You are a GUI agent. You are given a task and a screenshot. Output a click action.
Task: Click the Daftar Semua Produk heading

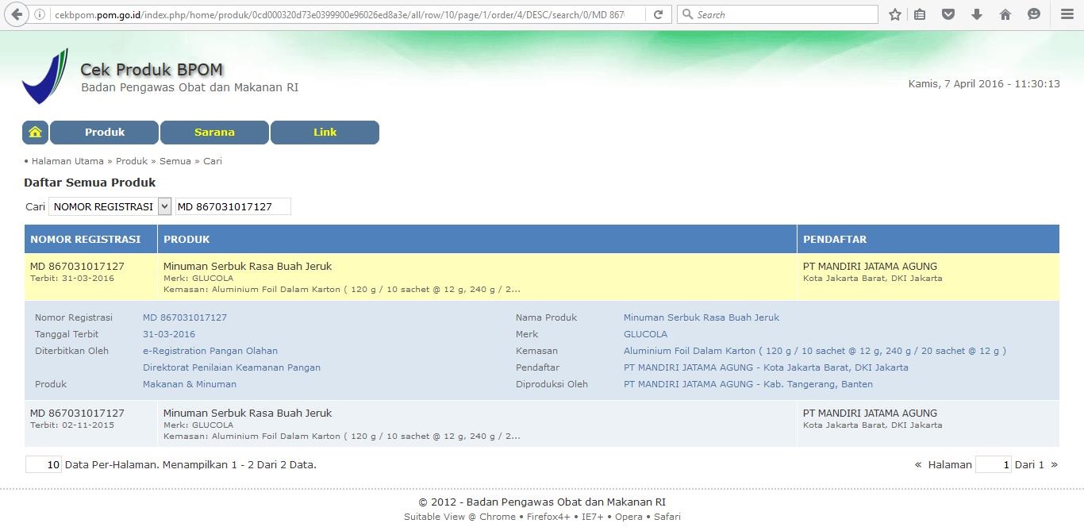pyautogui.click(x=90, y=183)
